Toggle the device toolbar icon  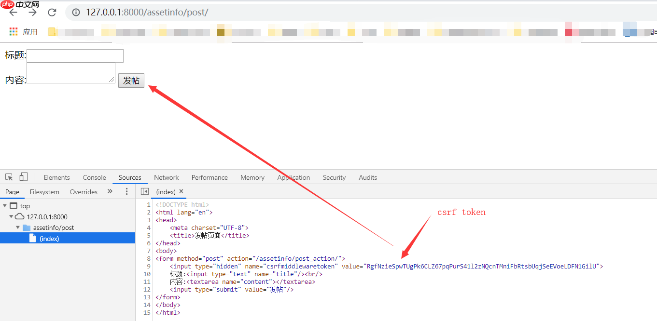click(x=24, y=177)
